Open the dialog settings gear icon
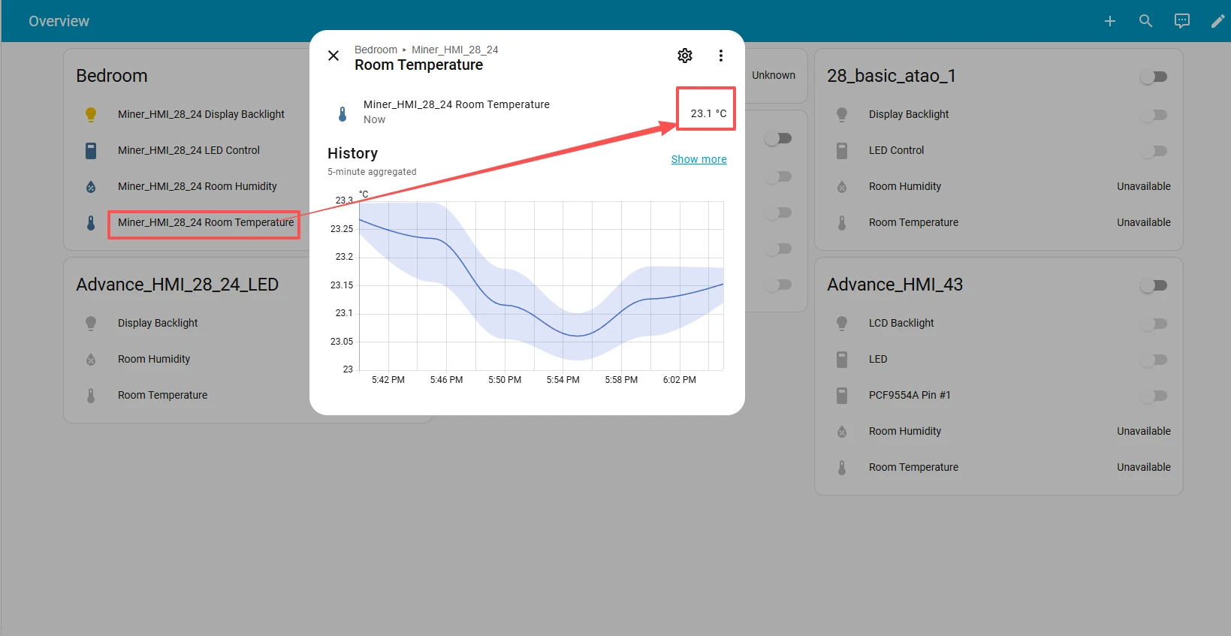Image resolution: width=1231 pixels, height=636 pixels. pyautogui.click(x=684, y=56)
